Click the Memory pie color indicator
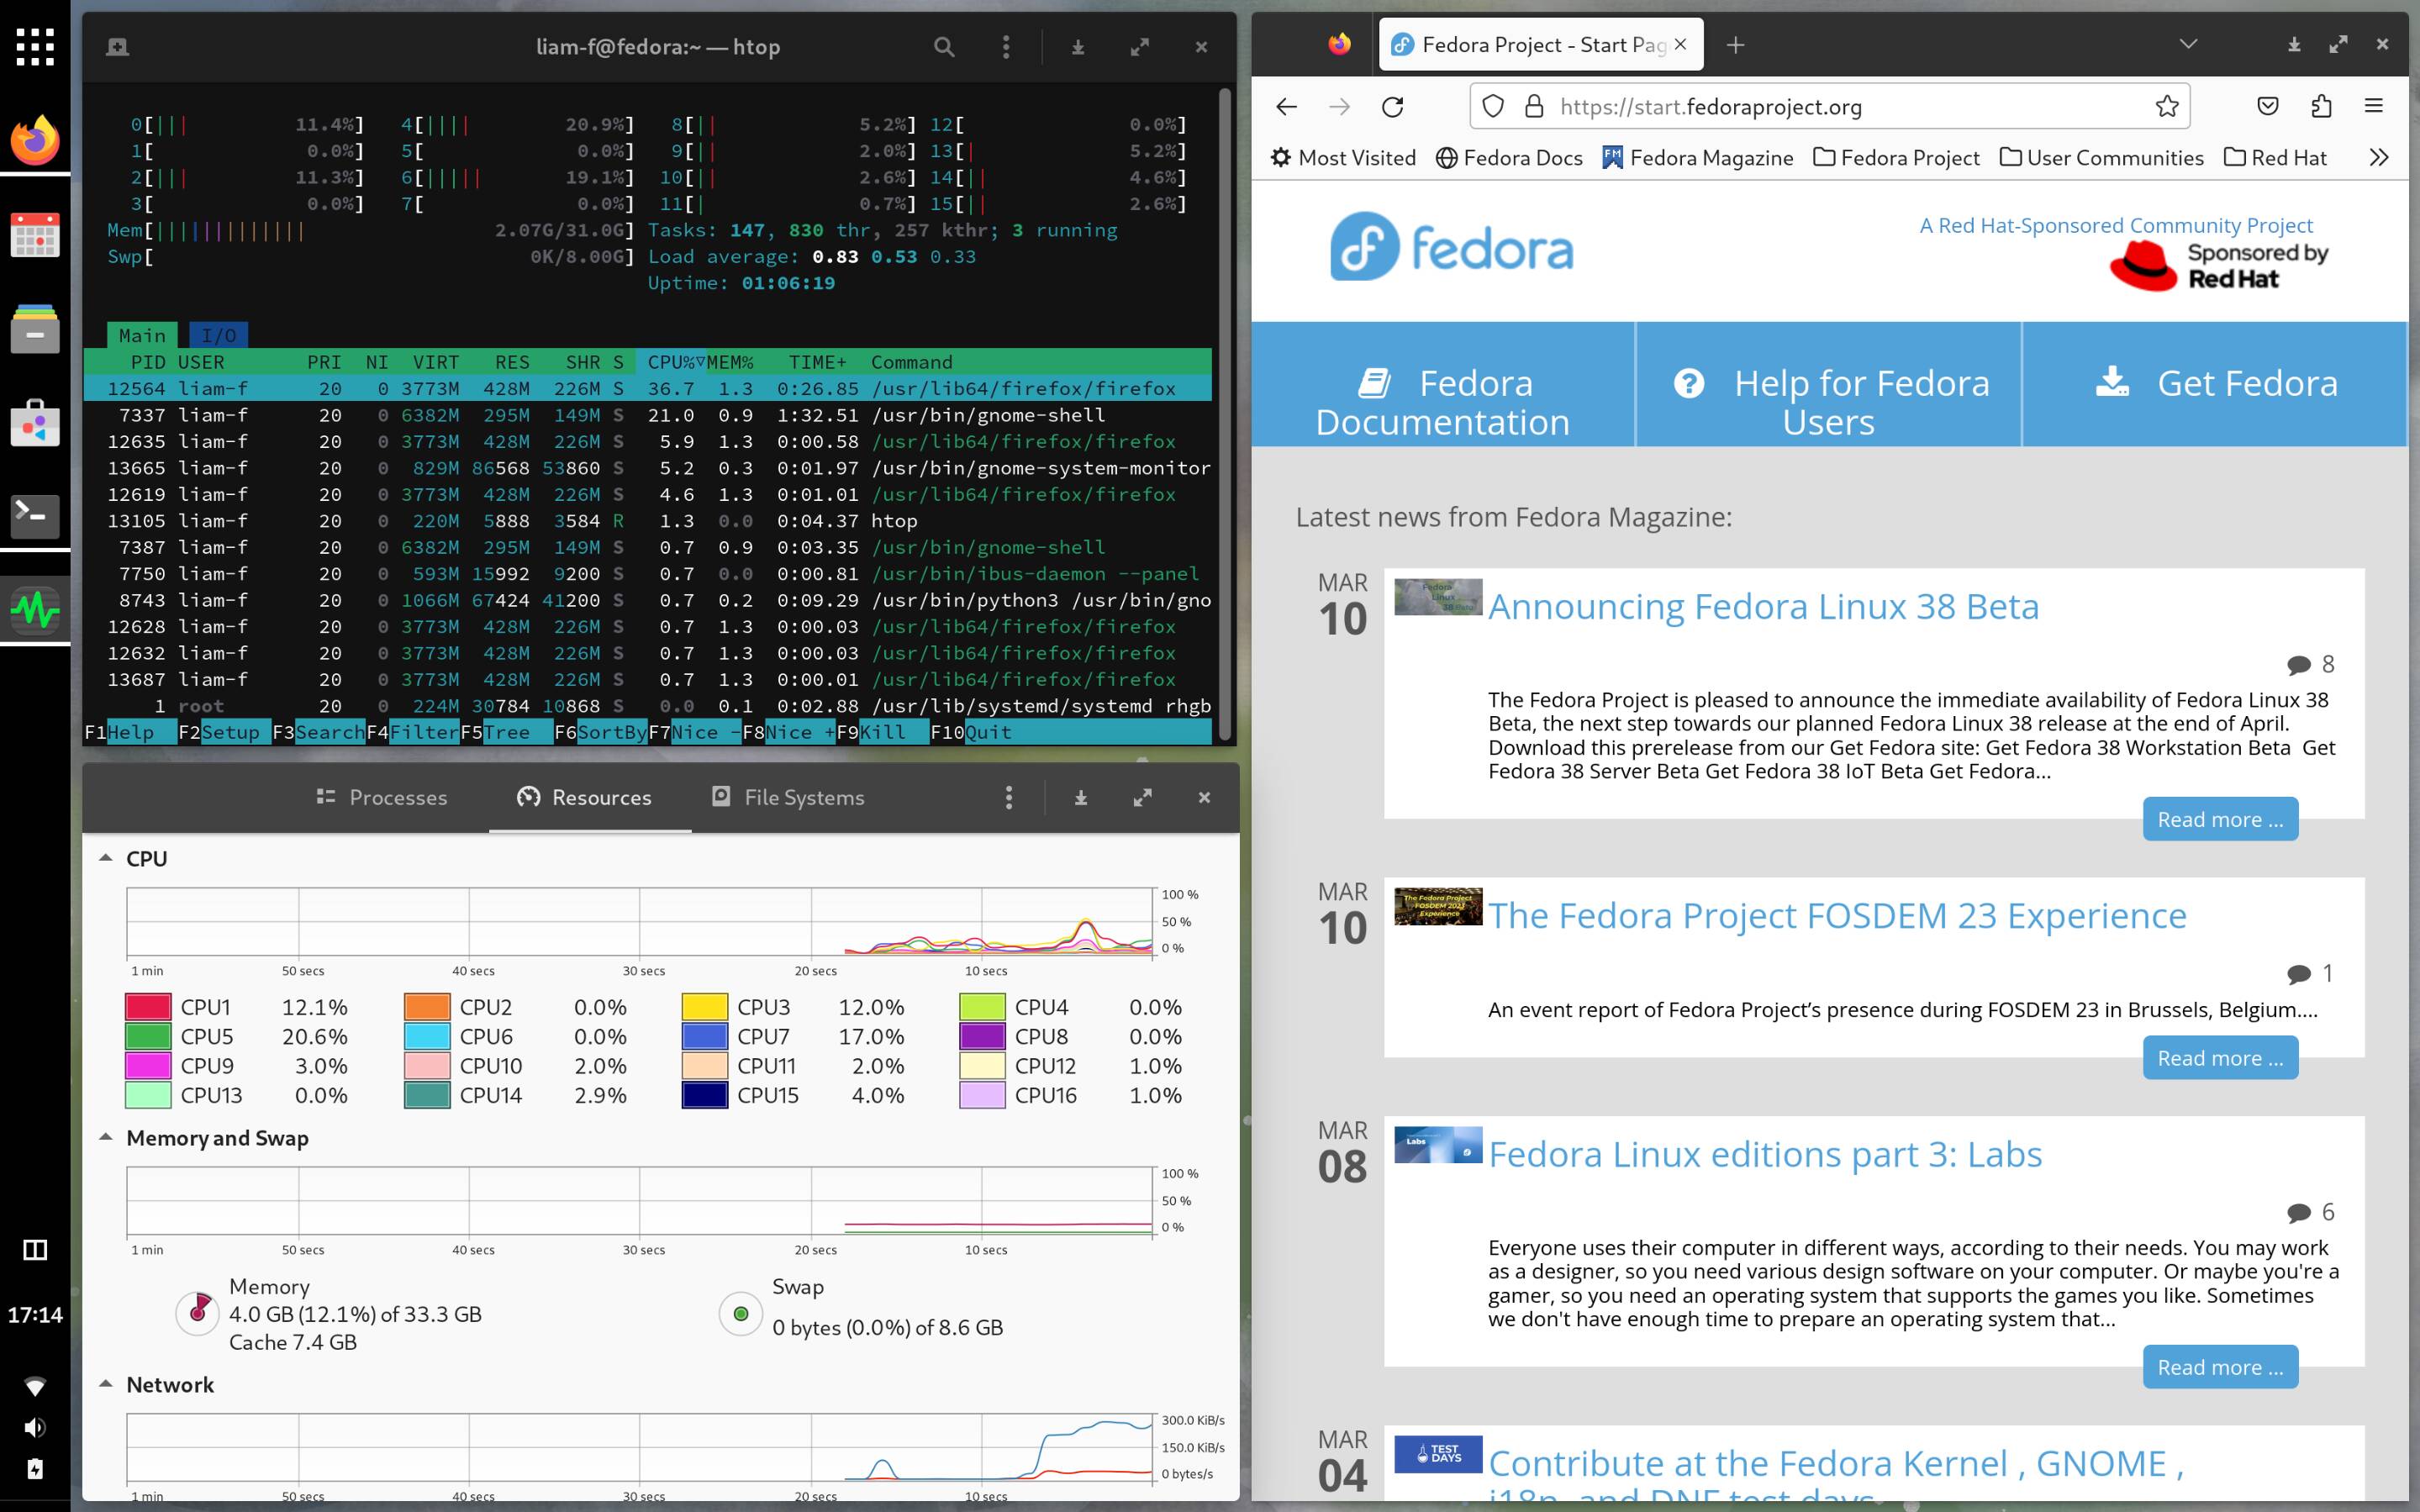 197,1313
